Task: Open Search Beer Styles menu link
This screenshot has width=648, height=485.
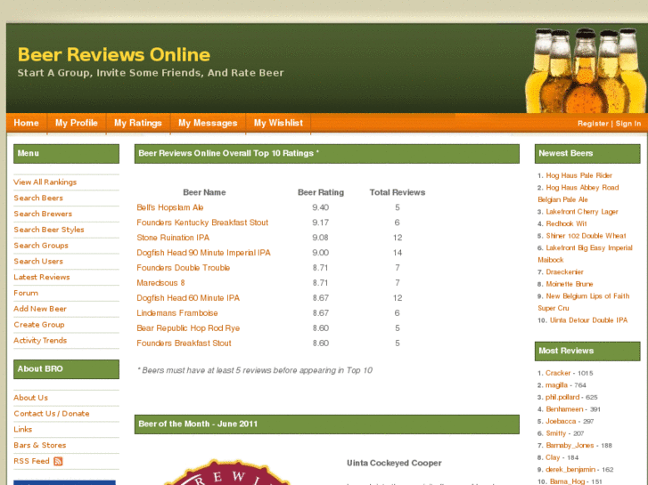Action: [49, 230]
